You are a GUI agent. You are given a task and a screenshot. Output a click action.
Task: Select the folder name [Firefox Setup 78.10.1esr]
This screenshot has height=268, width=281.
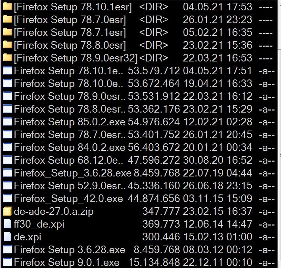tap(73, 7)
